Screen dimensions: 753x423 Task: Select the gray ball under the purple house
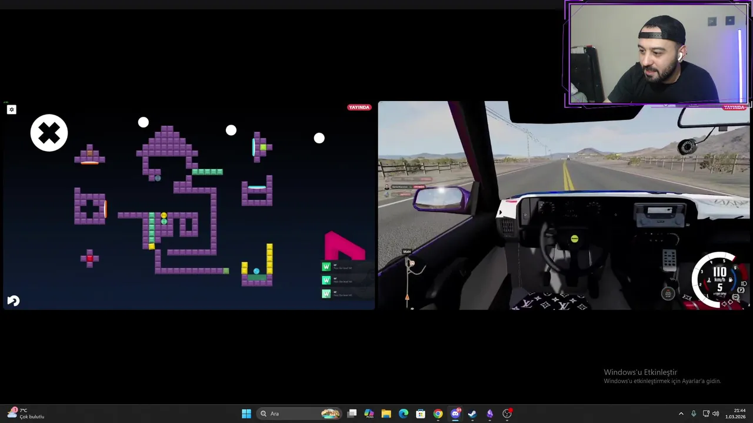coord(157,178)
